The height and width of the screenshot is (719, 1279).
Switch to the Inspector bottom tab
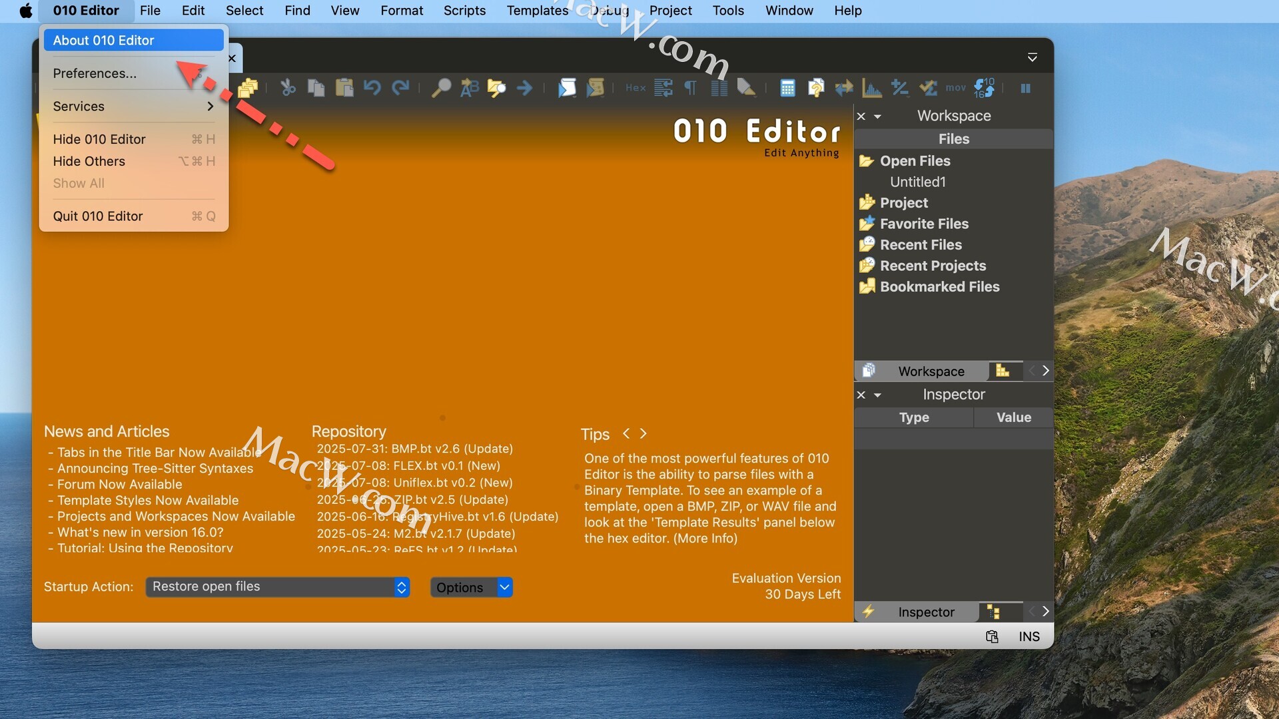coord(917,612)
